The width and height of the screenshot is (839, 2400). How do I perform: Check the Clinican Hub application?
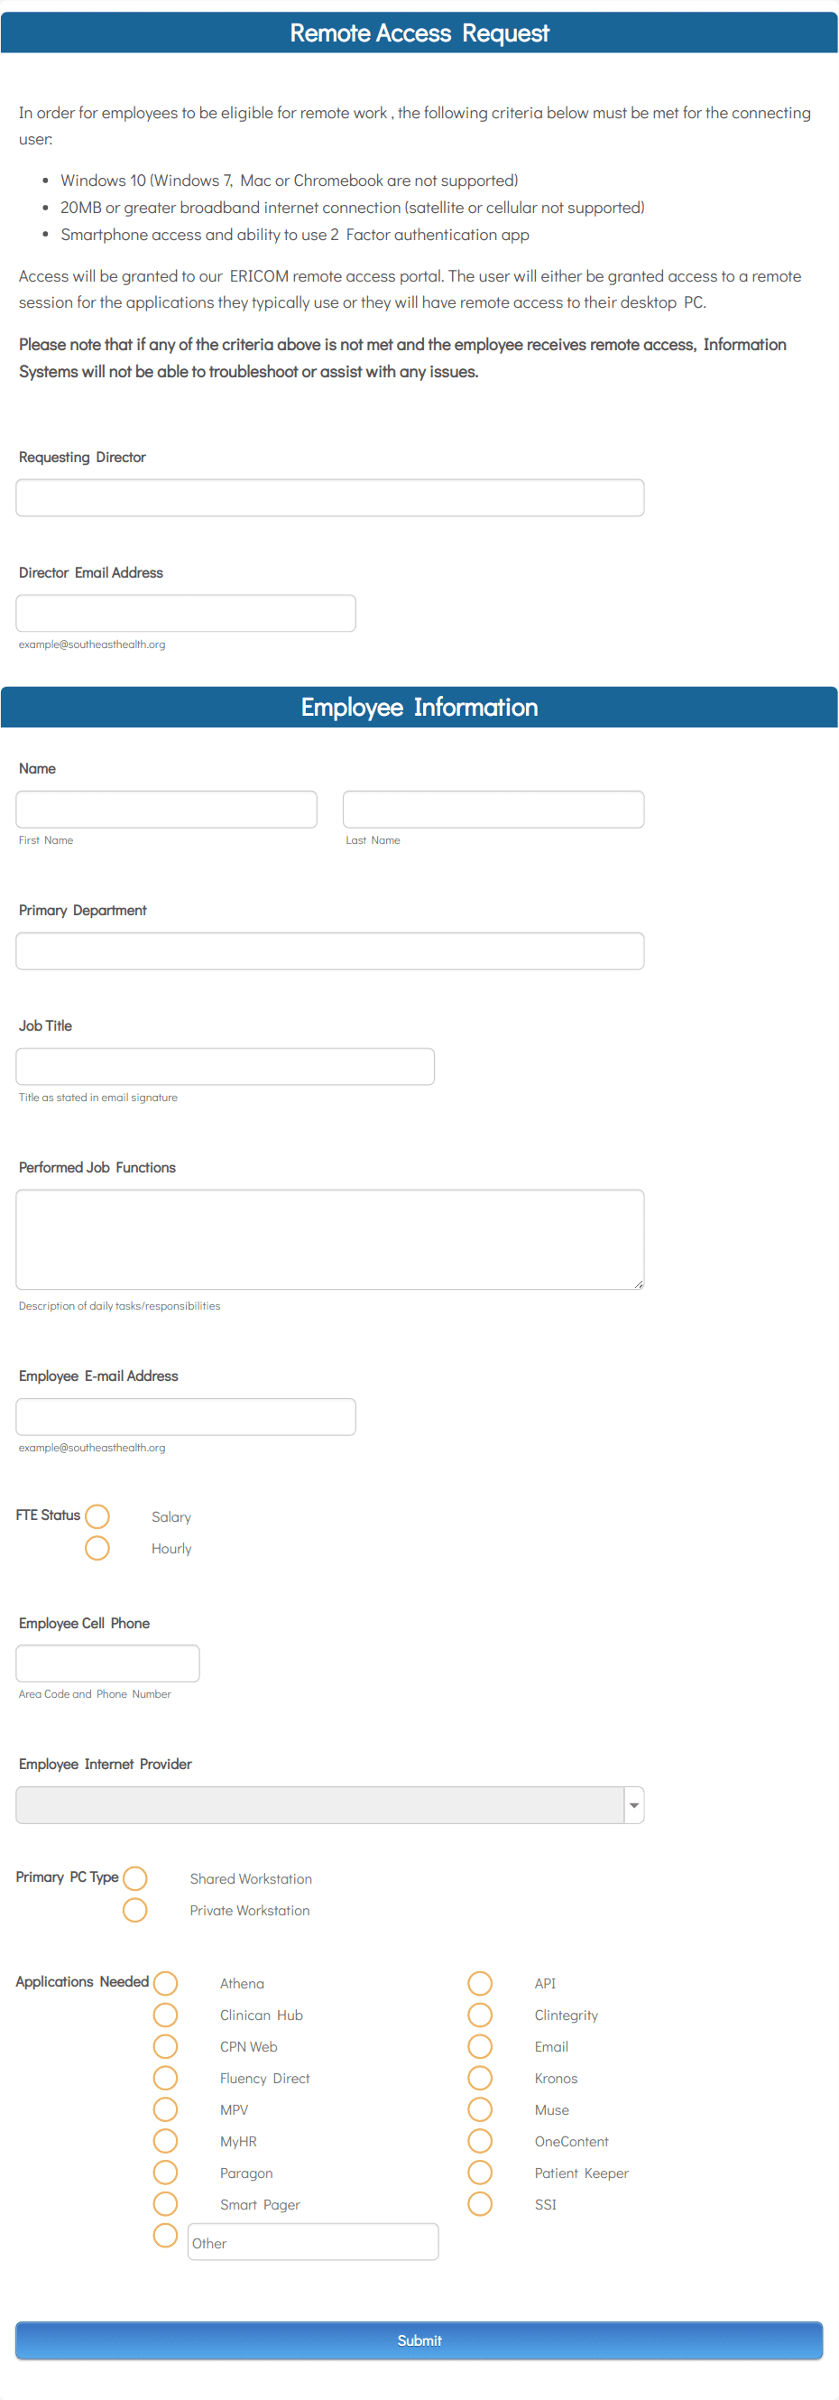tap(165, 2015)
